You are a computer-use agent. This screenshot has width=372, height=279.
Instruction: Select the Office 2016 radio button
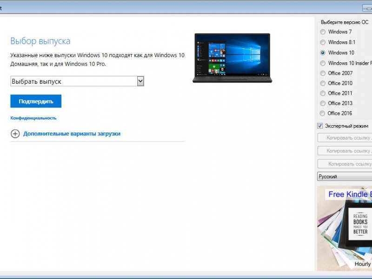point(322,113)
